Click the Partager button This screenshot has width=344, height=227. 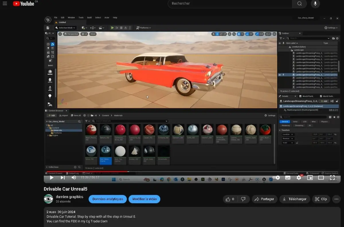264,199
